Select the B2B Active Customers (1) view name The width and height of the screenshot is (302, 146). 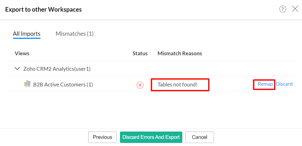(x=63, y=84)
